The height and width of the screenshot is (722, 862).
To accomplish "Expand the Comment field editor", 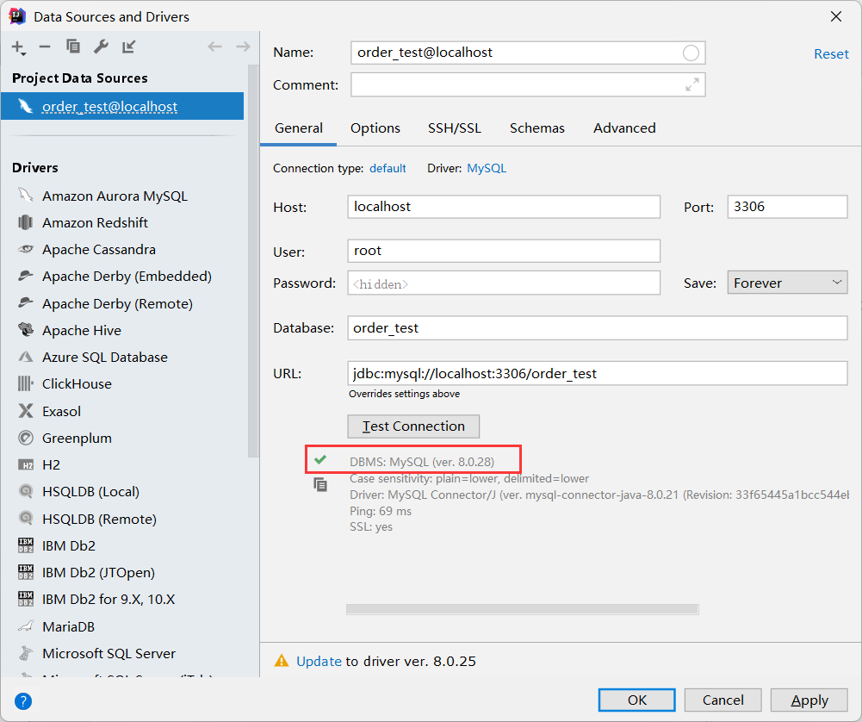I will pyautogui.click(x=692, y=84).
